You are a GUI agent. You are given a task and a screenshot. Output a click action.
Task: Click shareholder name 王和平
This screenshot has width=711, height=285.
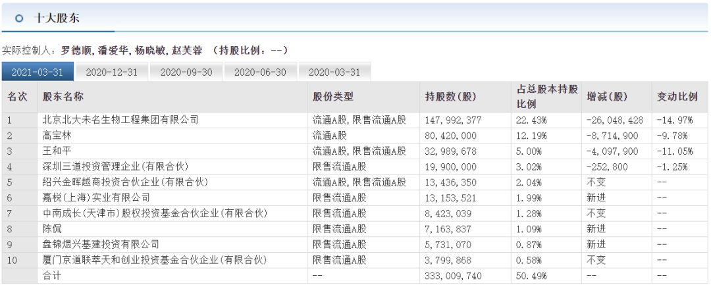tap(59, 151)
